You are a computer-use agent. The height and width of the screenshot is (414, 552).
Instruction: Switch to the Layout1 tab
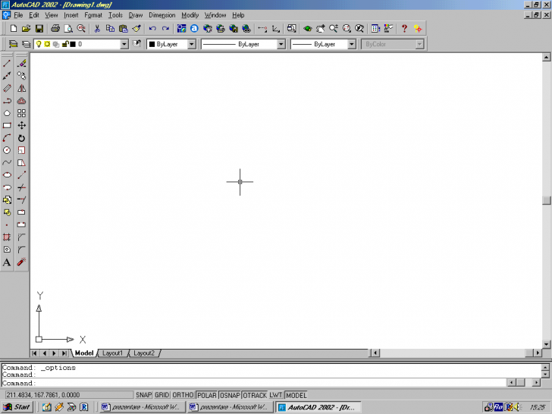(113, 353)
